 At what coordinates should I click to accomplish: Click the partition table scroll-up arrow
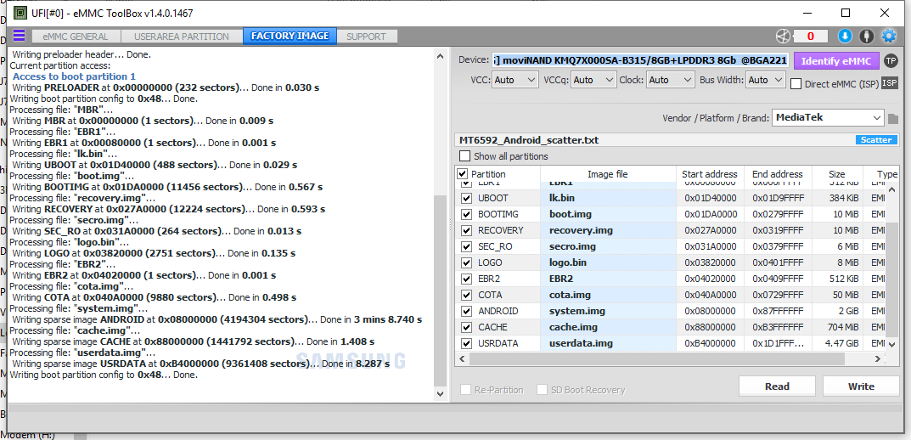pyautogui.click(x=892, y=189)
